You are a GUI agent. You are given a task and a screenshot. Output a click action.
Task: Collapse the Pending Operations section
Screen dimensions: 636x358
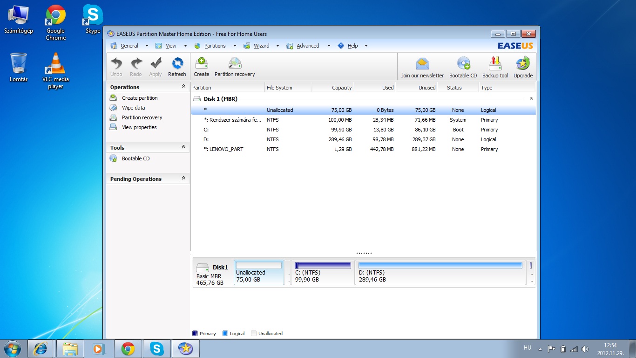tap(183, 179)
